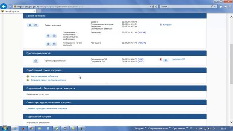Click the volume icon in system tray

click(x=209, y=128)
